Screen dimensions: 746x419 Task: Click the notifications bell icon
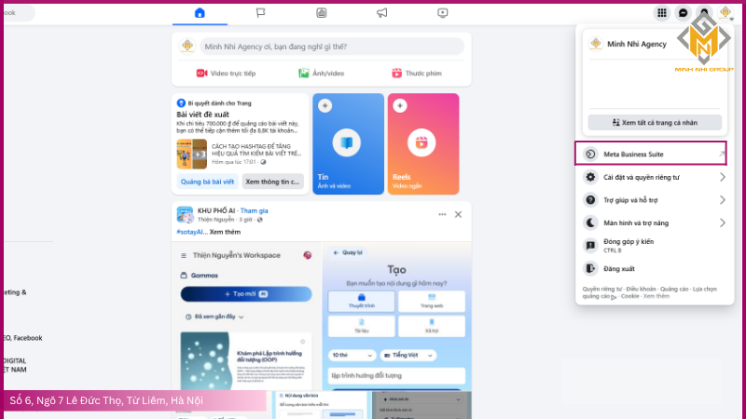pos(704,13)
